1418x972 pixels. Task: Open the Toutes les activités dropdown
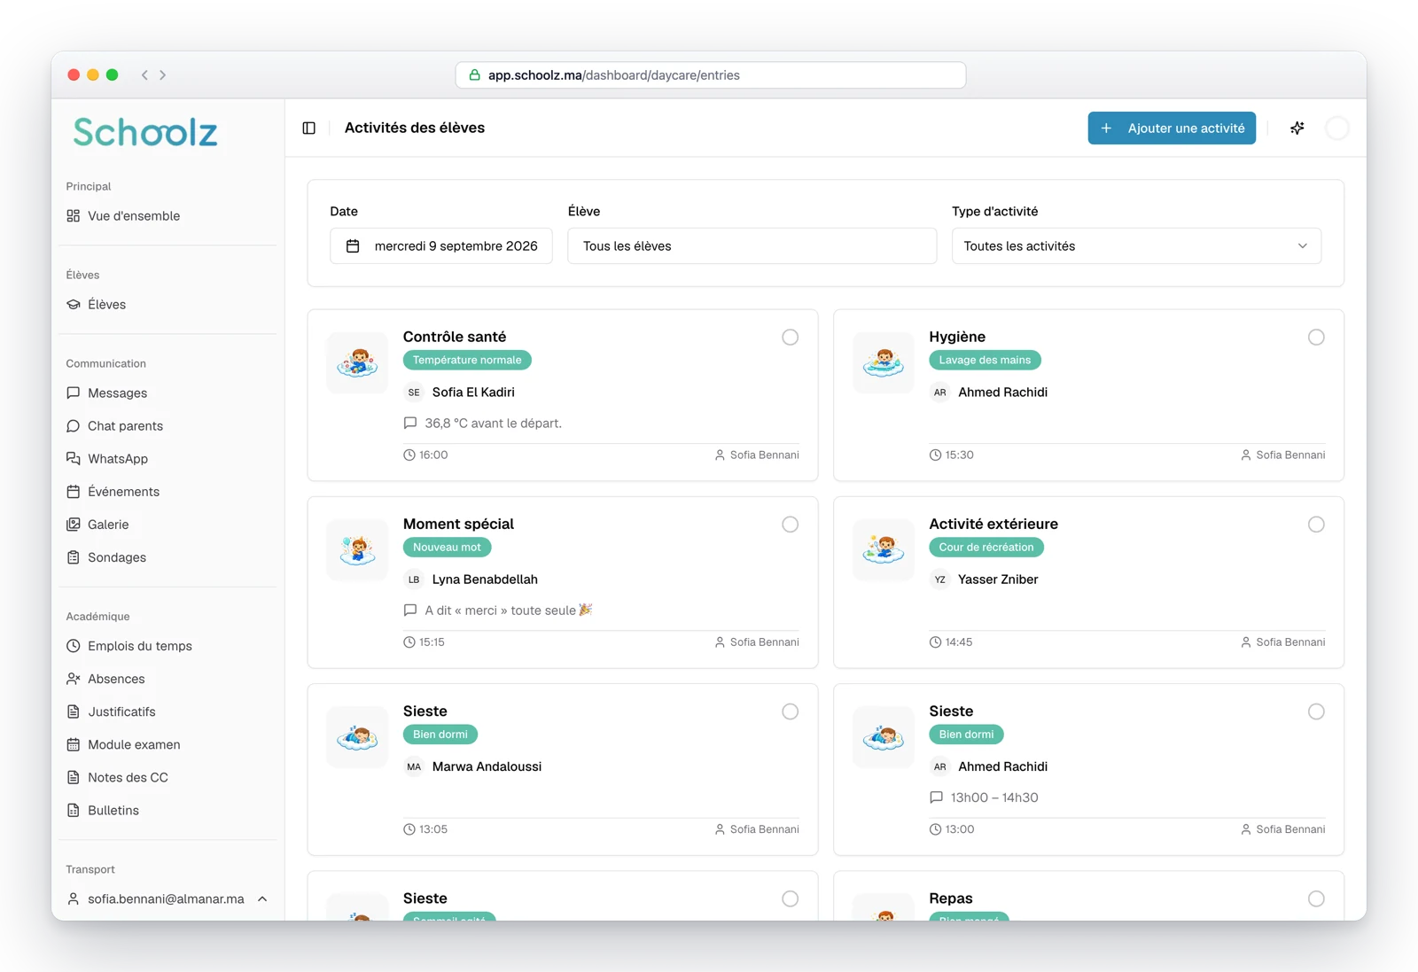tap(1136, 246)
